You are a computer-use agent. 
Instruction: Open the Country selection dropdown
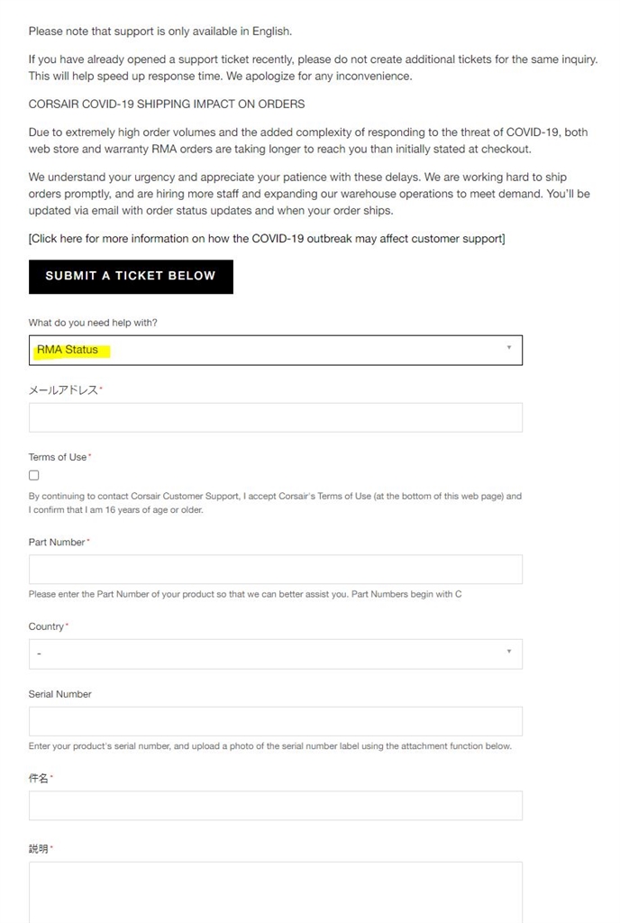[275, 653]
